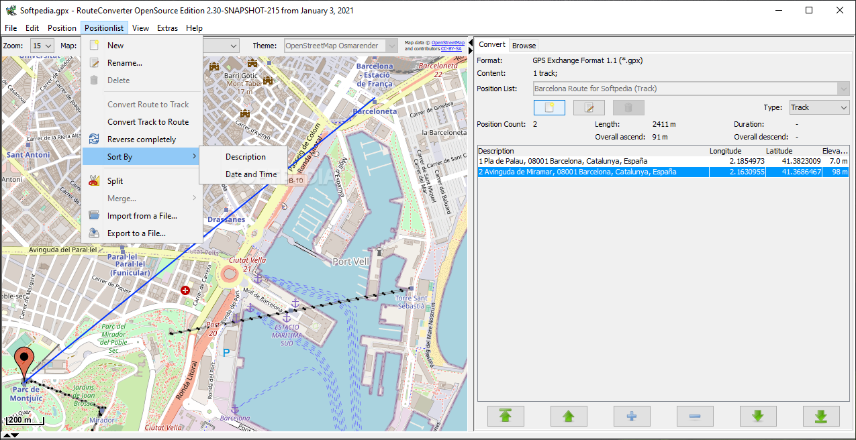Open the Position List dropdown

692,89
